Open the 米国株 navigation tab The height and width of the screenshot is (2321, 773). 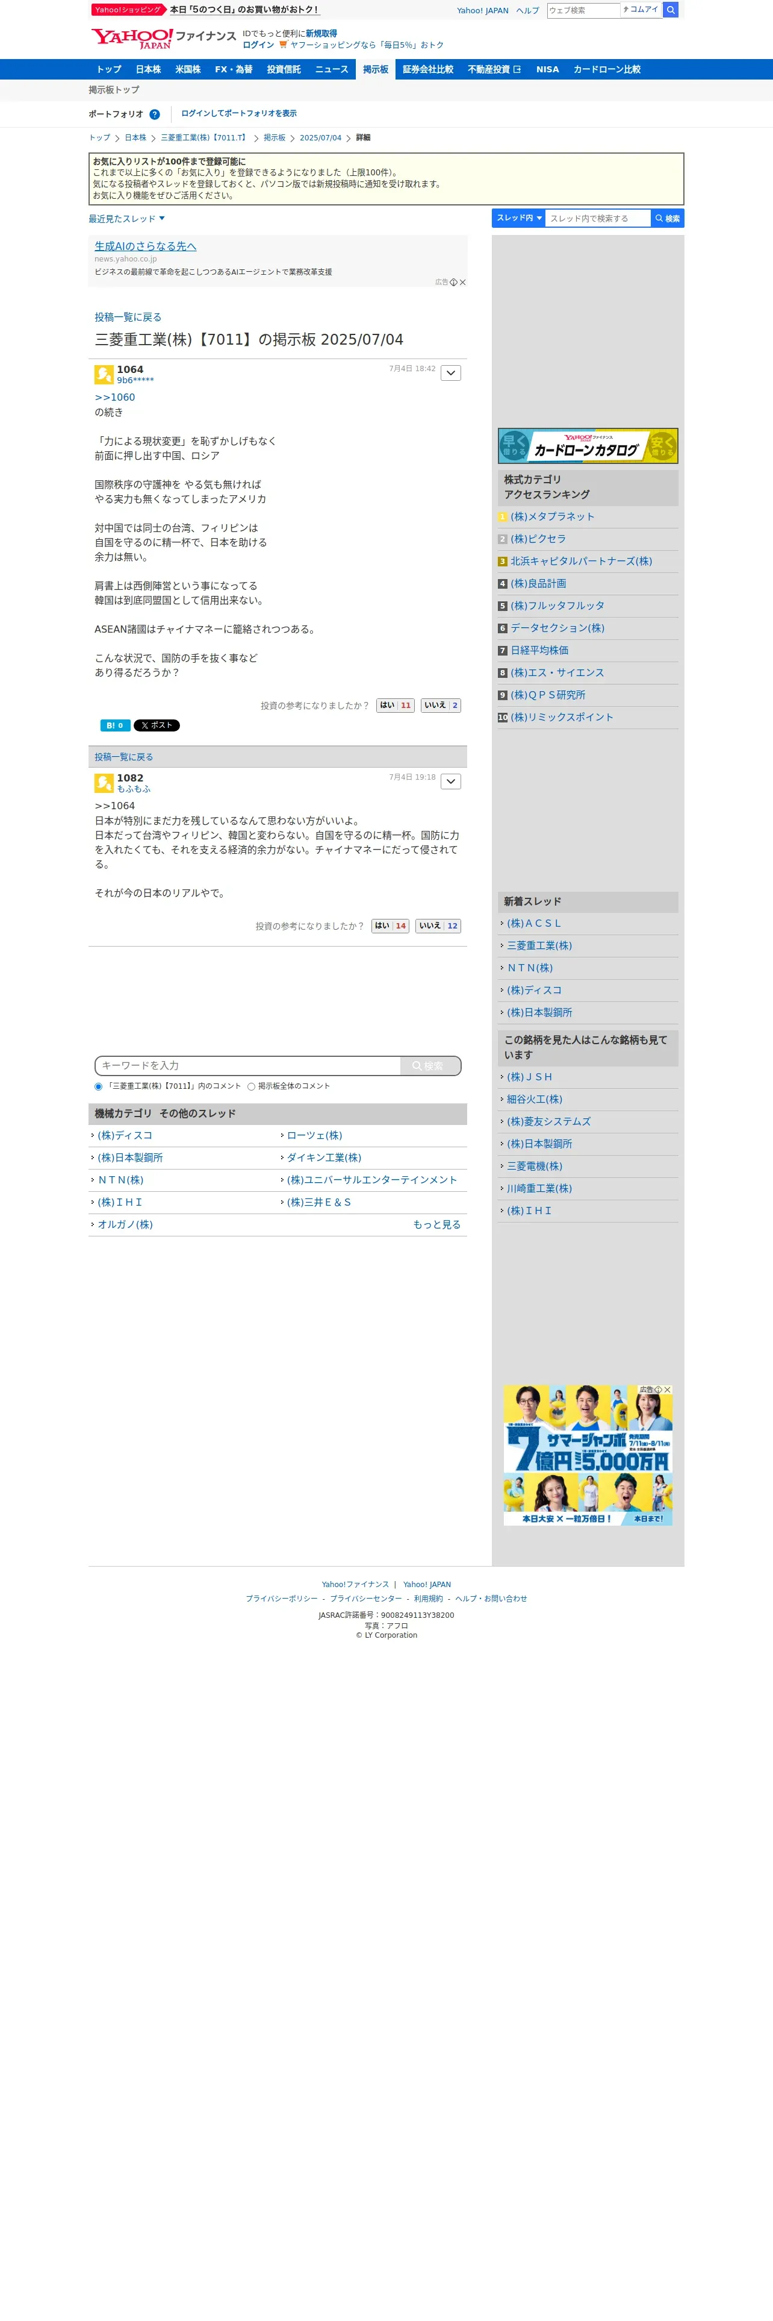click(188, 69)
